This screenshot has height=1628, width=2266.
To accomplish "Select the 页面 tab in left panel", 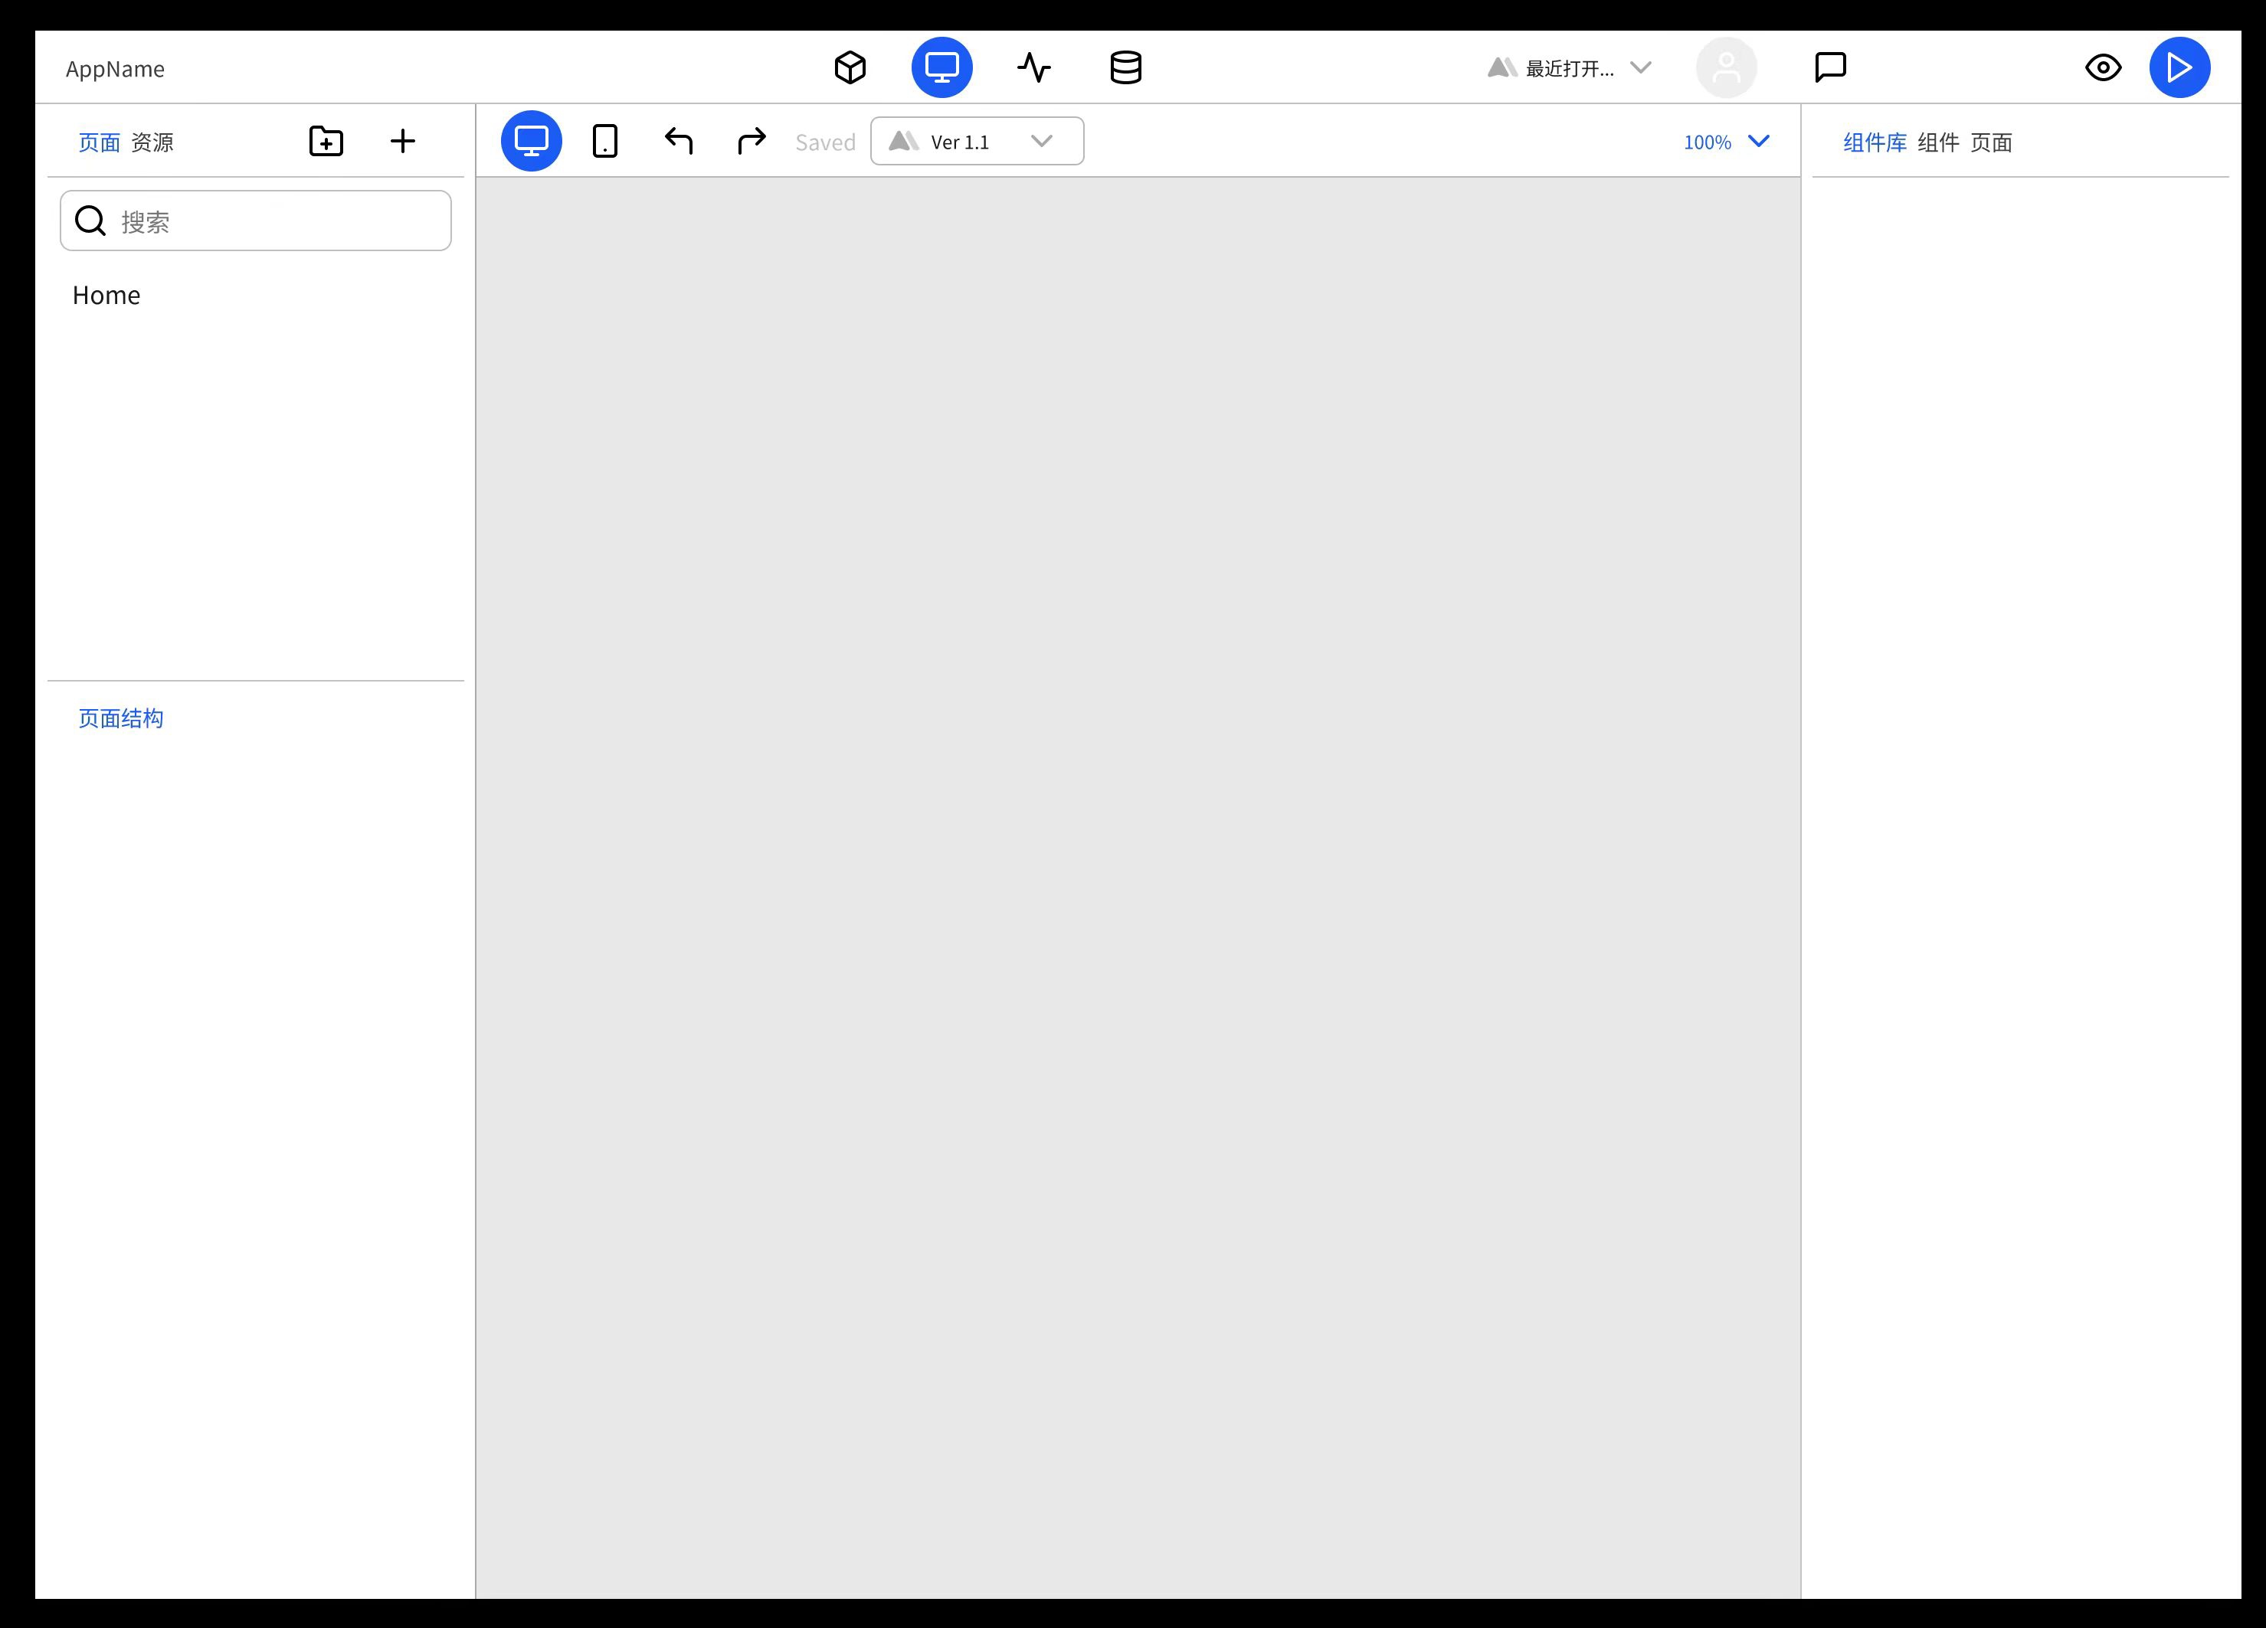I will tap(99, 142).
